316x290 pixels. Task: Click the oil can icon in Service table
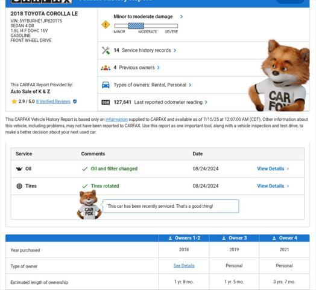(19, 169)
